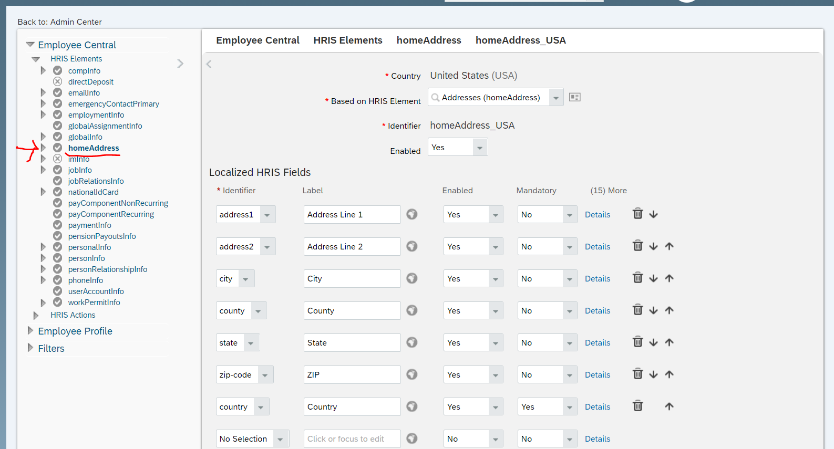Image resolution: width=834 pixels, height=449 pixels.
Task: Open Details for address1 row
Action: pyautogui.click(x=598, y=214)
